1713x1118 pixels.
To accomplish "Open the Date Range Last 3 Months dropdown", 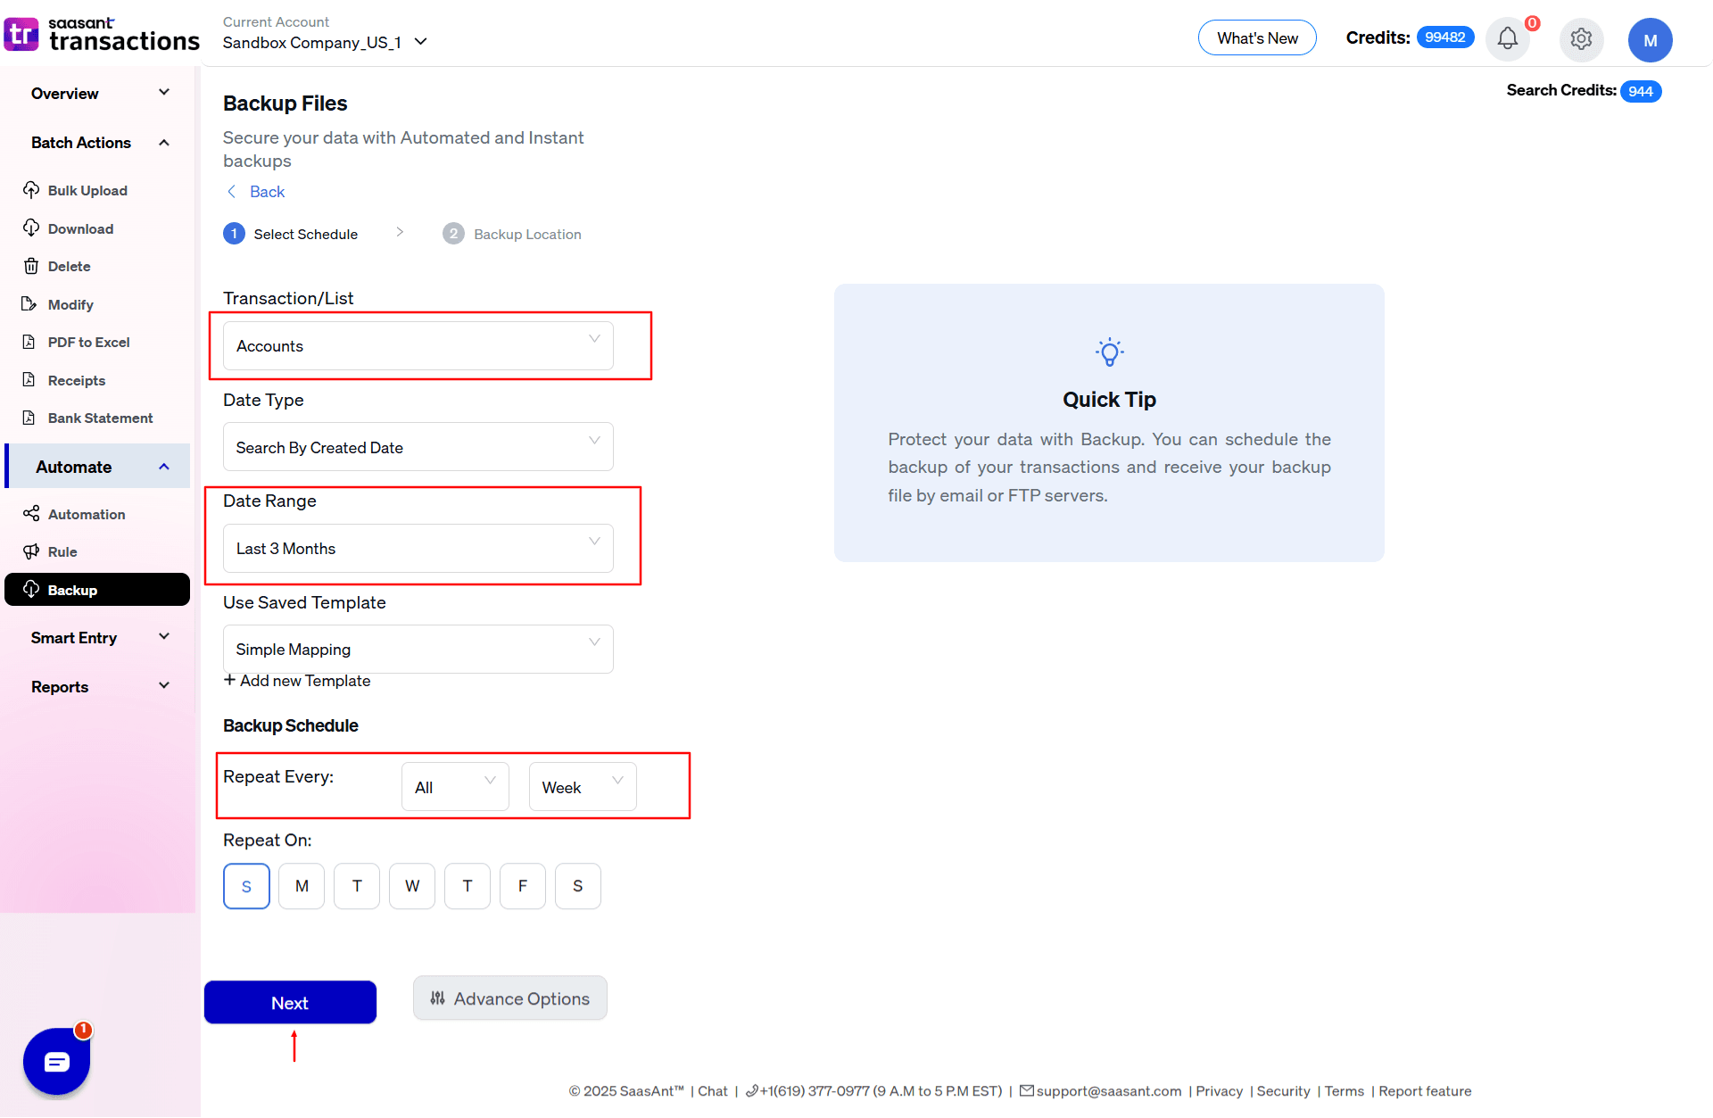I will click(418, 548).
